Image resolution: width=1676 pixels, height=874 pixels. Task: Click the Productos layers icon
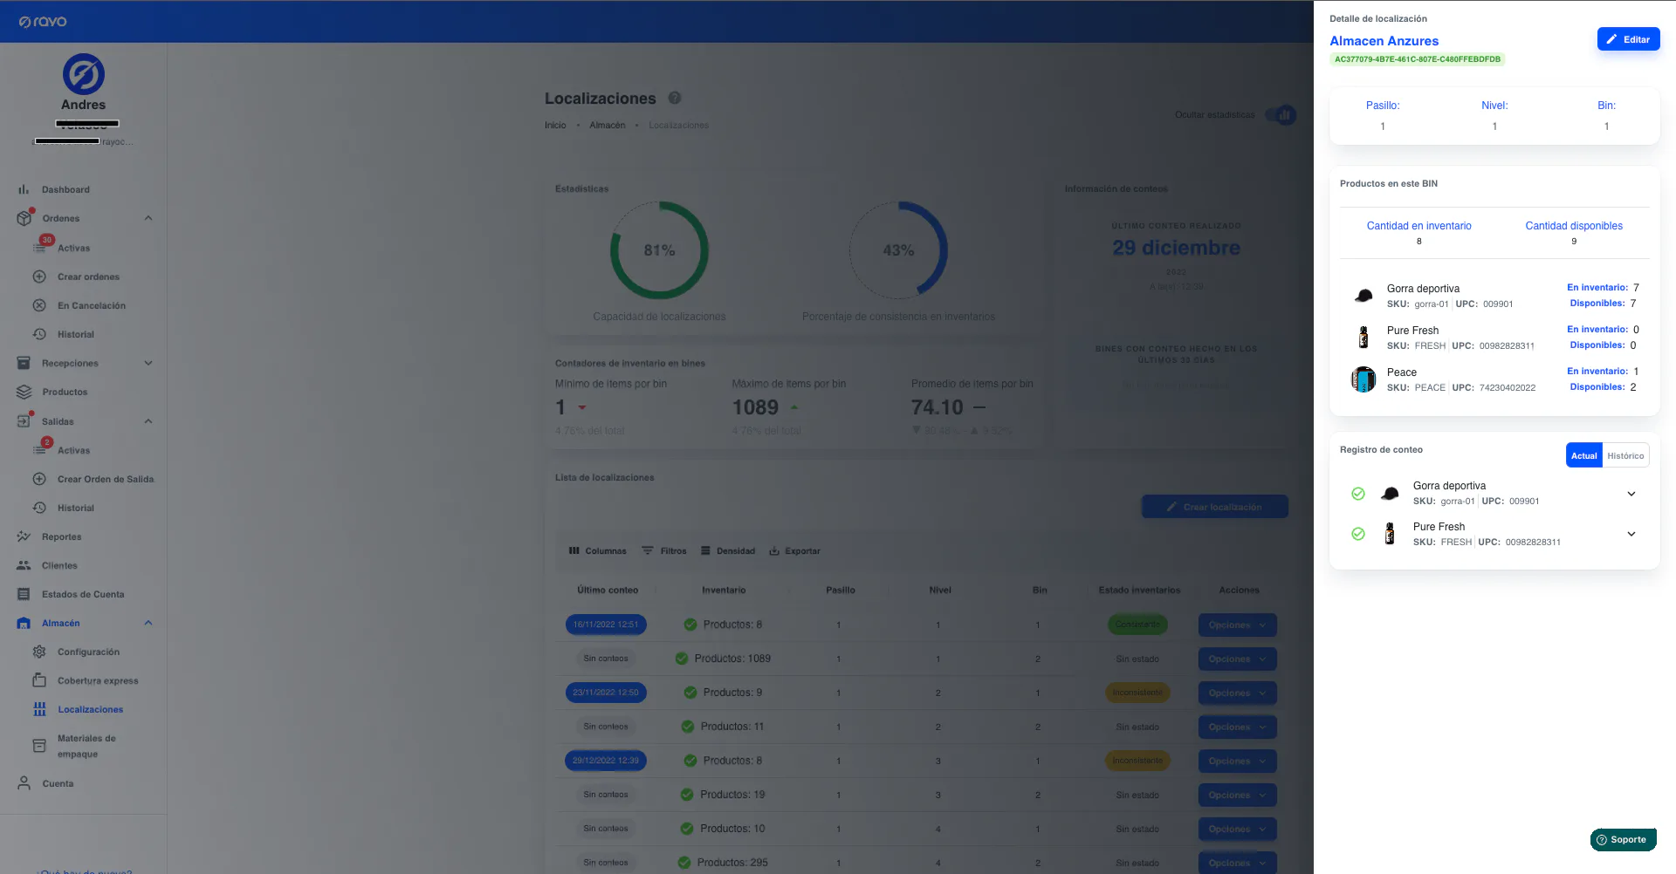coord(24,392)
